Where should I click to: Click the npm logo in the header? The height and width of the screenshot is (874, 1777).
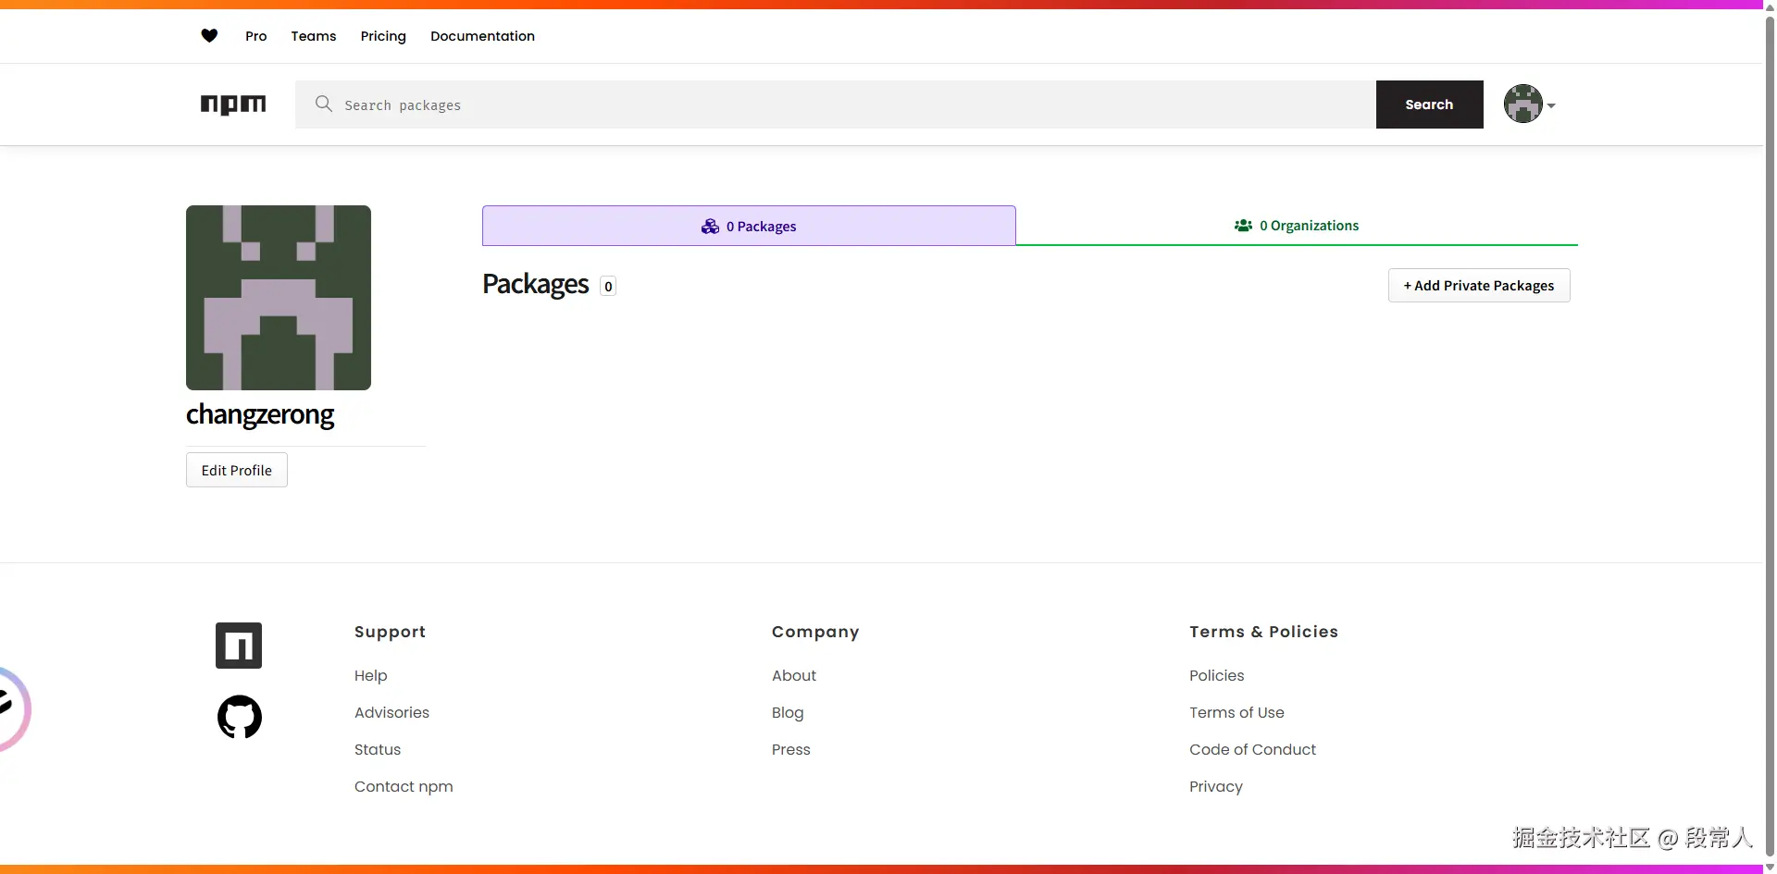pyautogui.click(x=233, y=105)
